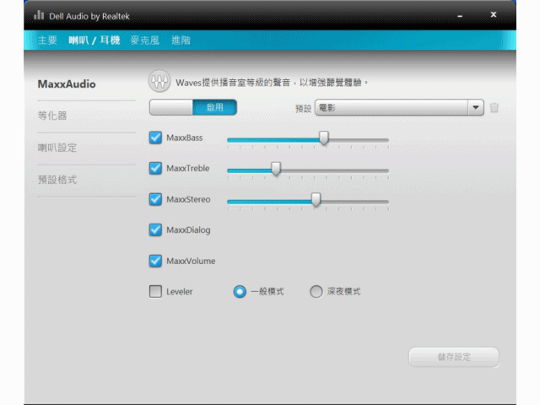Close the Dell Audio window
This screenshot has height=405, width=540.
pos(493,14)
